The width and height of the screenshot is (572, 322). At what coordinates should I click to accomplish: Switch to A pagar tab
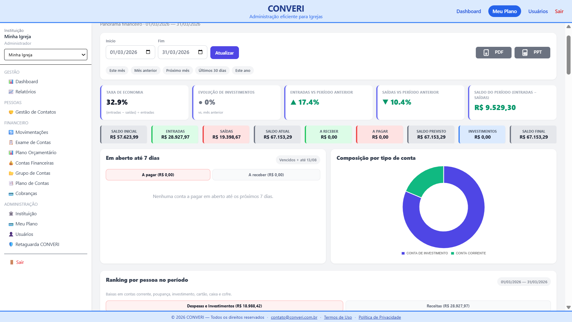click(158, 175)
